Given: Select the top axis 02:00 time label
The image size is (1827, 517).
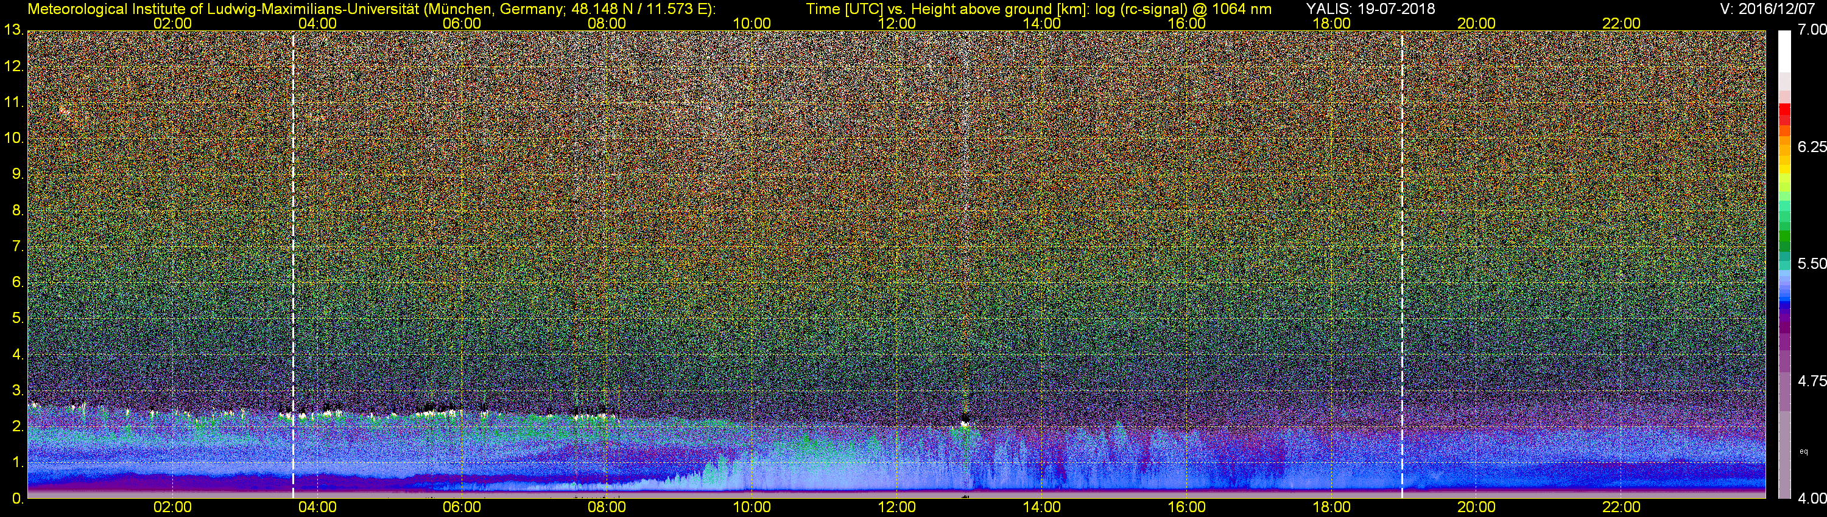Looking at the screenshot, I should pos(172,23).
